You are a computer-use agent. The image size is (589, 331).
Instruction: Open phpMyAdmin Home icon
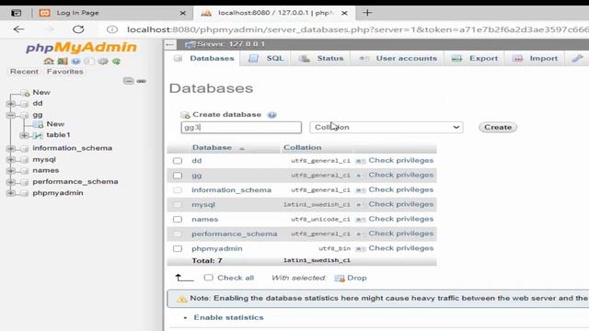(49, 62)
